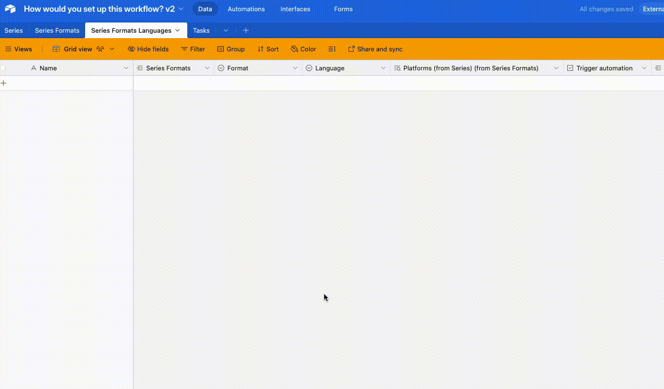
Task: Toggle the Views sidebar
Action: [x=19, y=49]
